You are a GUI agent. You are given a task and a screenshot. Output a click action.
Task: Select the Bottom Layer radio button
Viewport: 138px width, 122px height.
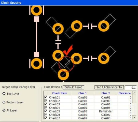(x=4, y=102)
